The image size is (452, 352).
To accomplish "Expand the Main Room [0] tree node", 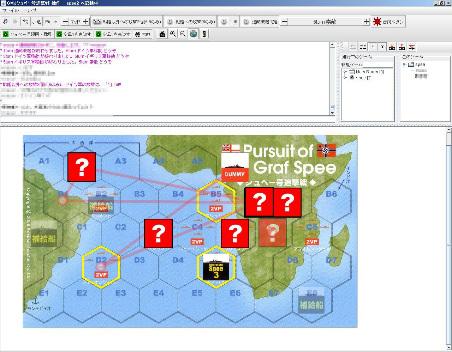I will 345,72.
